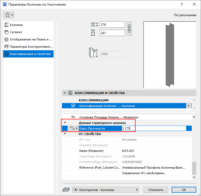Uncheck Классификация Archicad checkbox

click(73, 106)
